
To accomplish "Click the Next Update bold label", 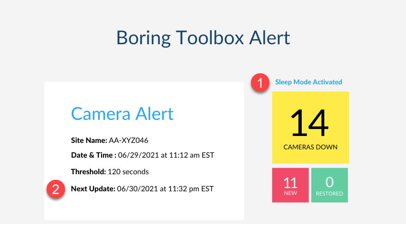I will (93, 189).
